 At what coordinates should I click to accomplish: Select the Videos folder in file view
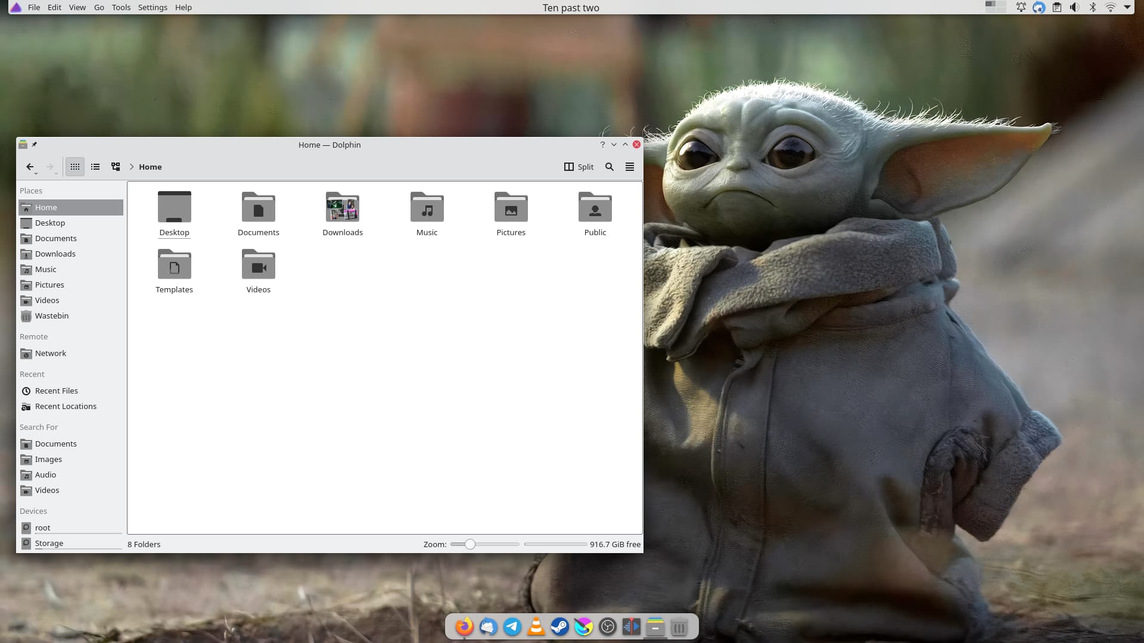pyautogui.click(x=258, y=271)
